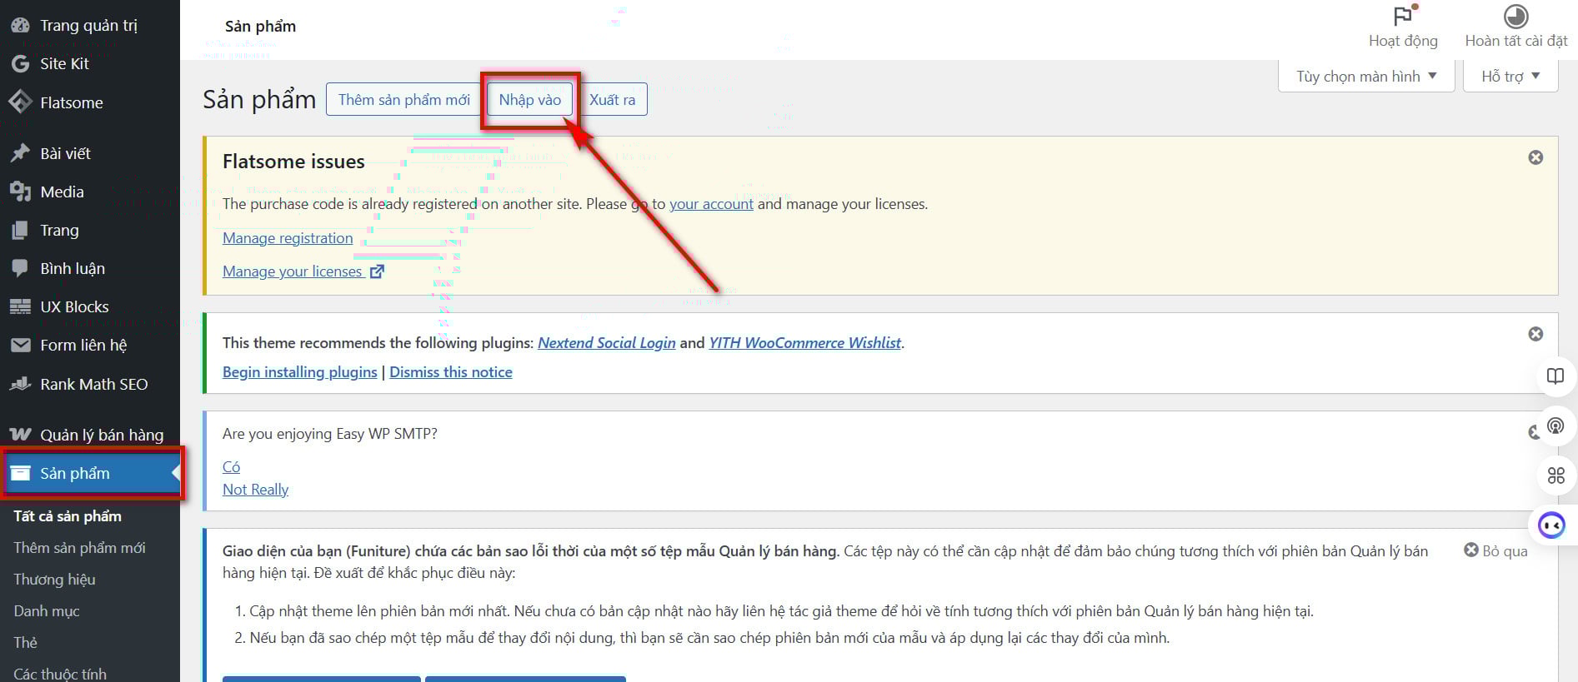Open the Rank Math SEO chart icon
The image size is (1578, 682).
point(20,384)
